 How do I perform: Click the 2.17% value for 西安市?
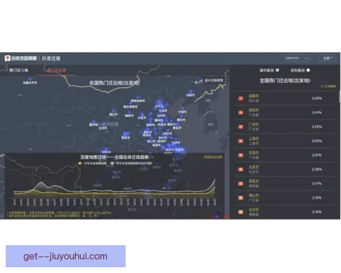tap(317, 184)
